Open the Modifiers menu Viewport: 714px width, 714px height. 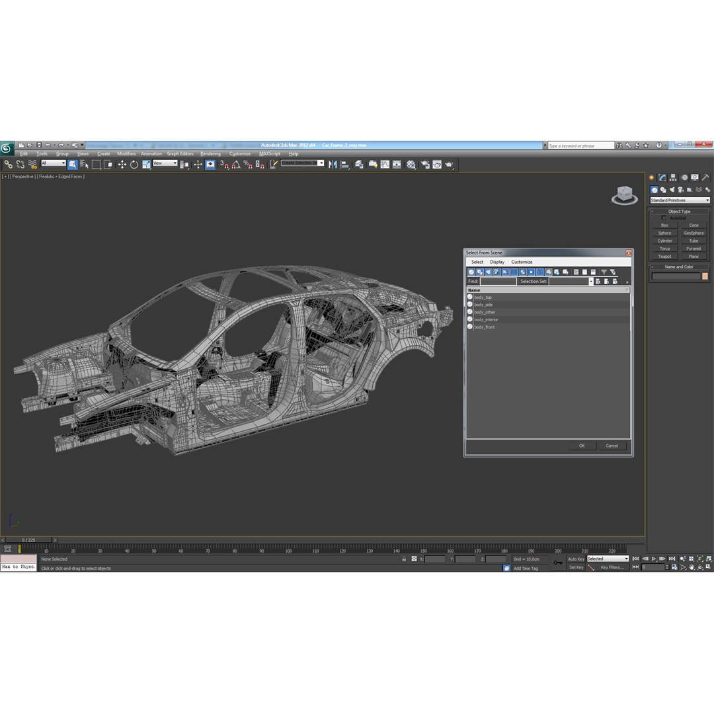[x=126, y=154]
